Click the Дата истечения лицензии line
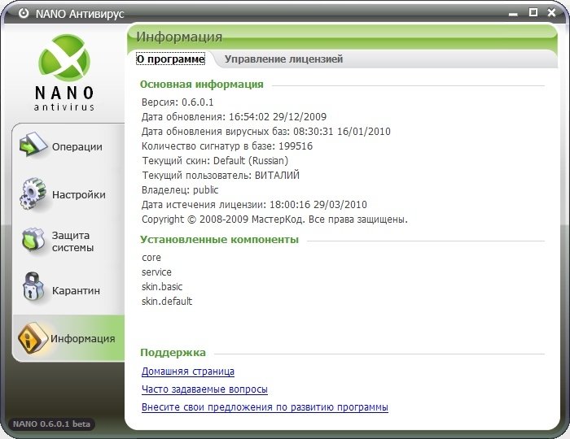This screenshot has width=570, height=439. click(x=254, y=204)
